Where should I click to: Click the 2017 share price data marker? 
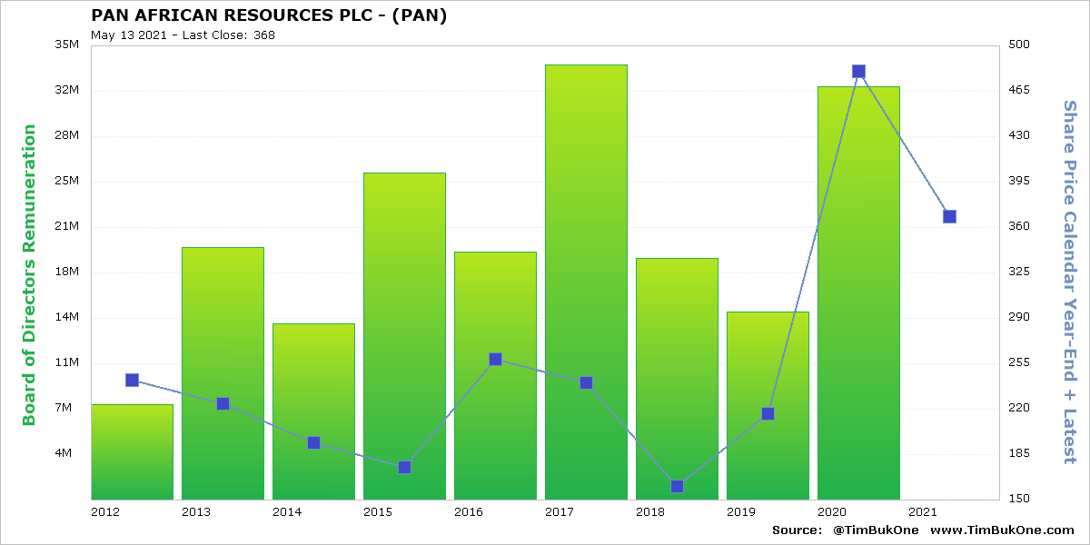coord(586,382)
